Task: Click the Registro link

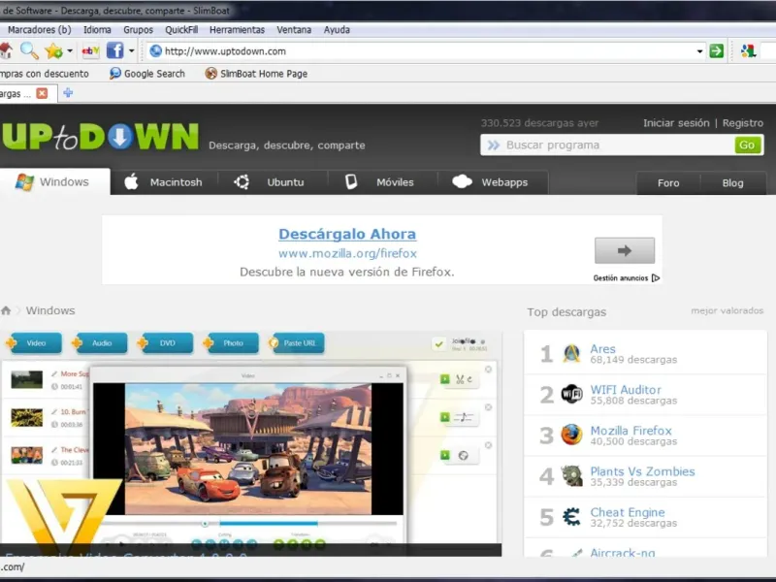Action: pos(743,123)
